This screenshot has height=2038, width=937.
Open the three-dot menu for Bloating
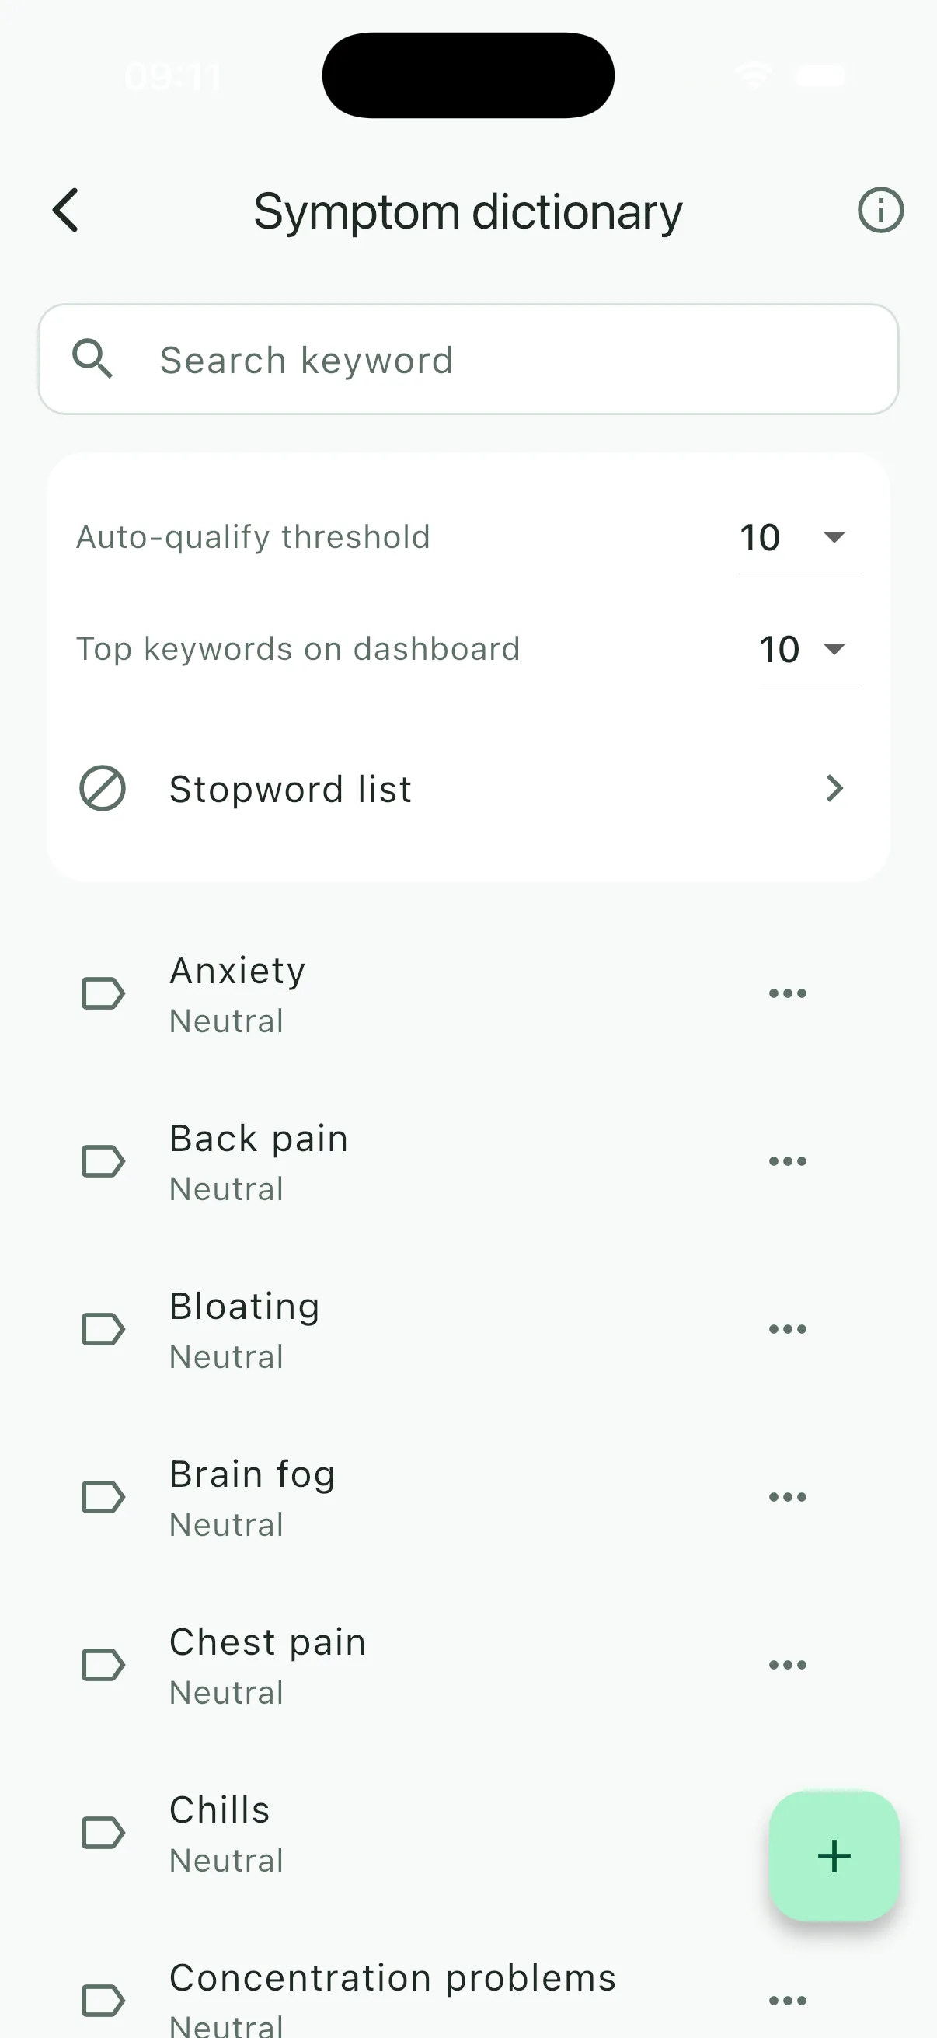tap(788, 1329)
